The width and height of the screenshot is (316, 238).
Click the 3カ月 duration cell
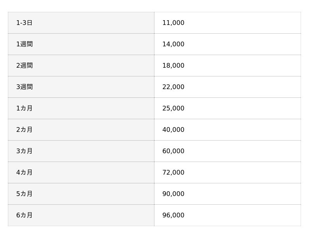tap(24, 151)
